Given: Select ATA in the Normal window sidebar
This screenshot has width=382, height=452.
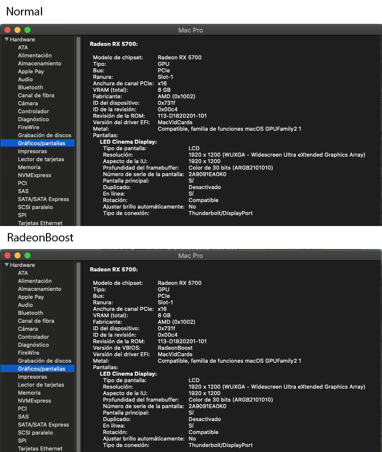Looking at the screenshot, I should pyautogui.click(x=23, y=47).
